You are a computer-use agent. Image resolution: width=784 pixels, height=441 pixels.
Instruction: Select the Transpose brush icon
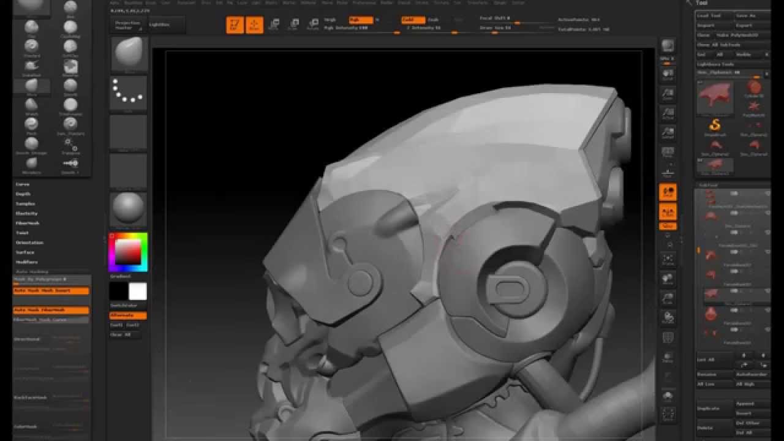pos(70,145)
